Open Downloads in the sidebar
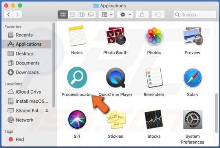 pyautogui.click(x=26, y=72)
